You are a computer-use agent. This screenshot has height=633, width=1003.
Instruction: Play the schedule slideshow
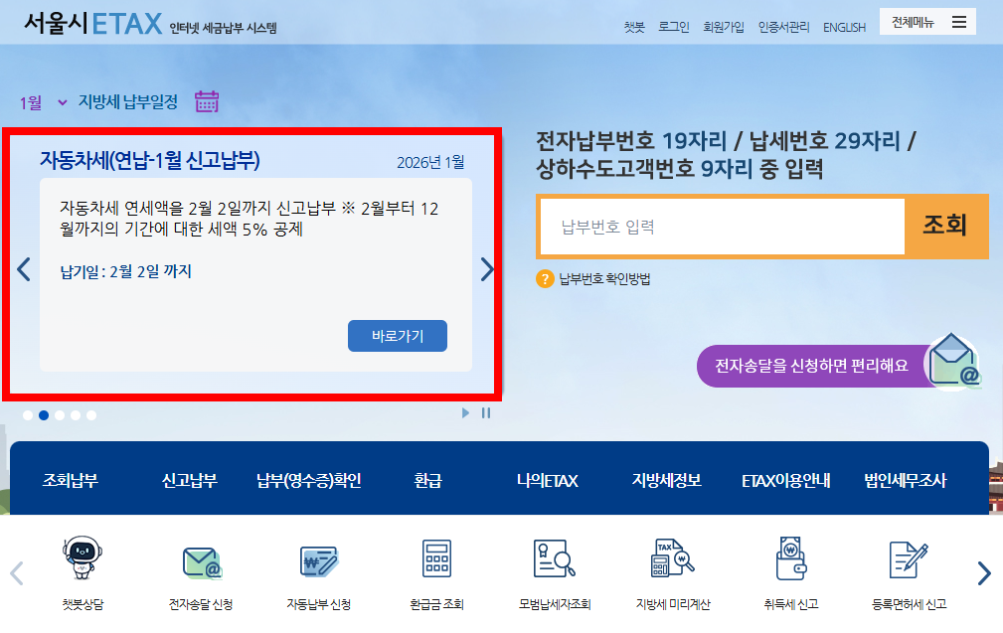(465, 413)
